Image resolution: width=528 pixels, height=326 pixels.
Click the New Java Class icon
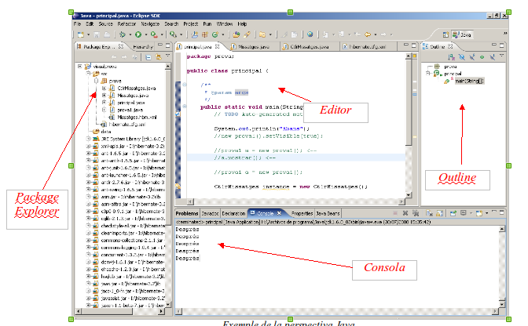tap(215, 34)
